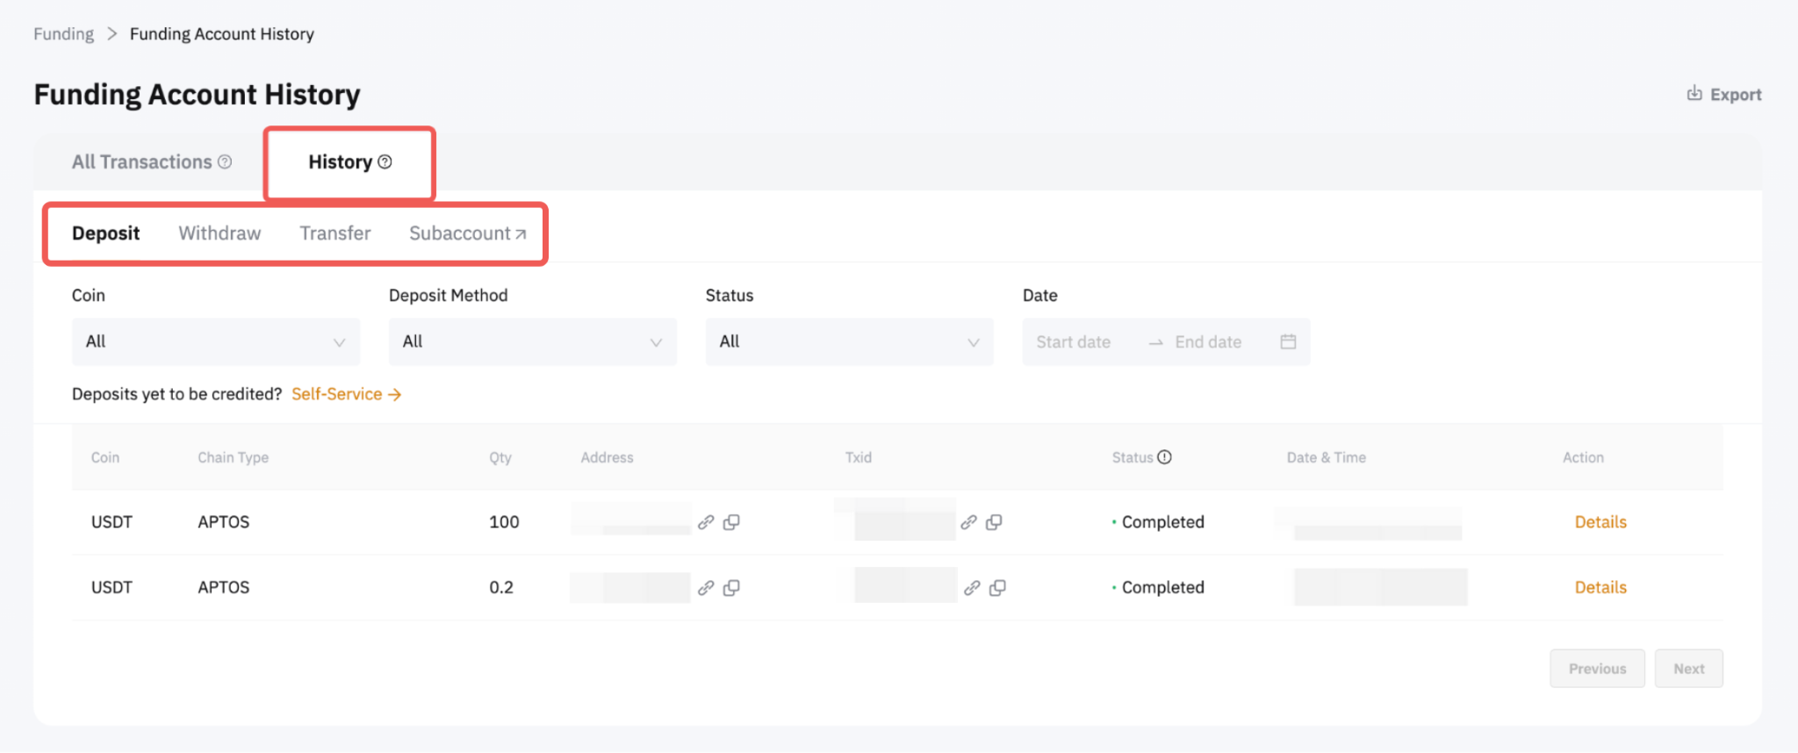1798x753 pixels.
Task: Copy address of the 100 USDT deposit
Action: tap(731, 522)
